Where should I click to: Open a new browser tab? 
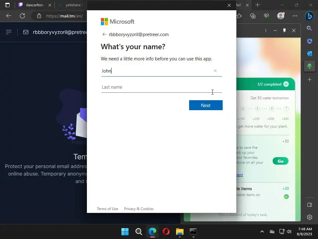257,5
